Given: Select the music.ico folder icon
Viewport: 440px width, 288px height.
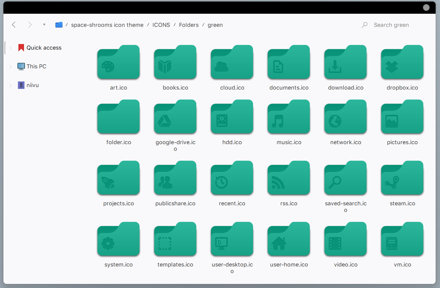Looking at the screenshot, I should tap(289, 117).
